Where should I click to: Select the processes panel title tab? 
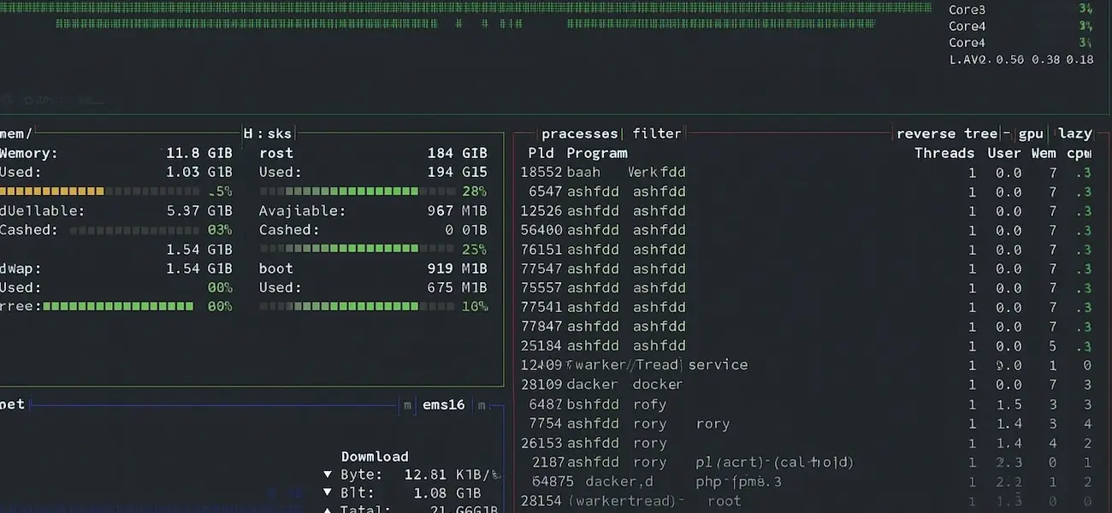click(x=579, y=133)
